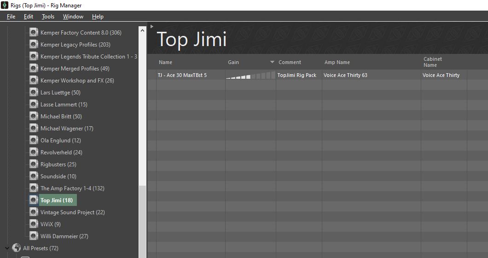The height and width of the screenshot is (258, 488).
Task: Open the Tools menu
Action: point(48,17)
